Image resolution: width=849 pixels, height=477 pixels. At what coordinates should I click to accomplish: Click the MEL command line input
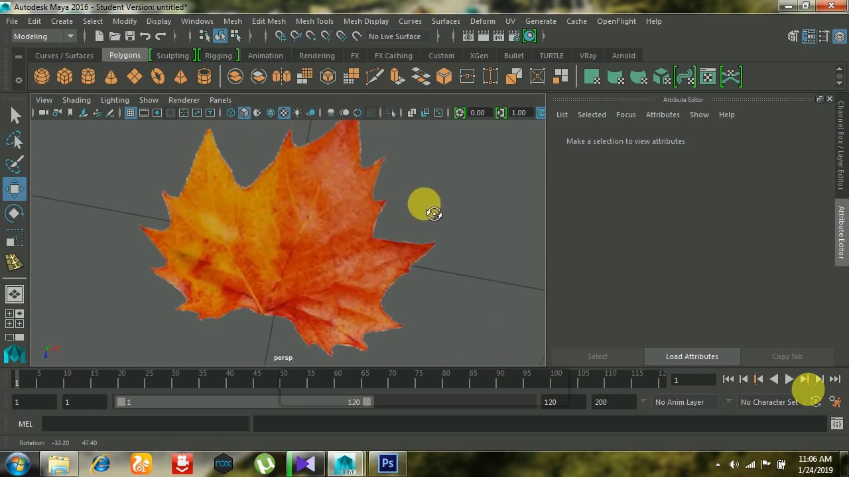[x=146, y=424]
